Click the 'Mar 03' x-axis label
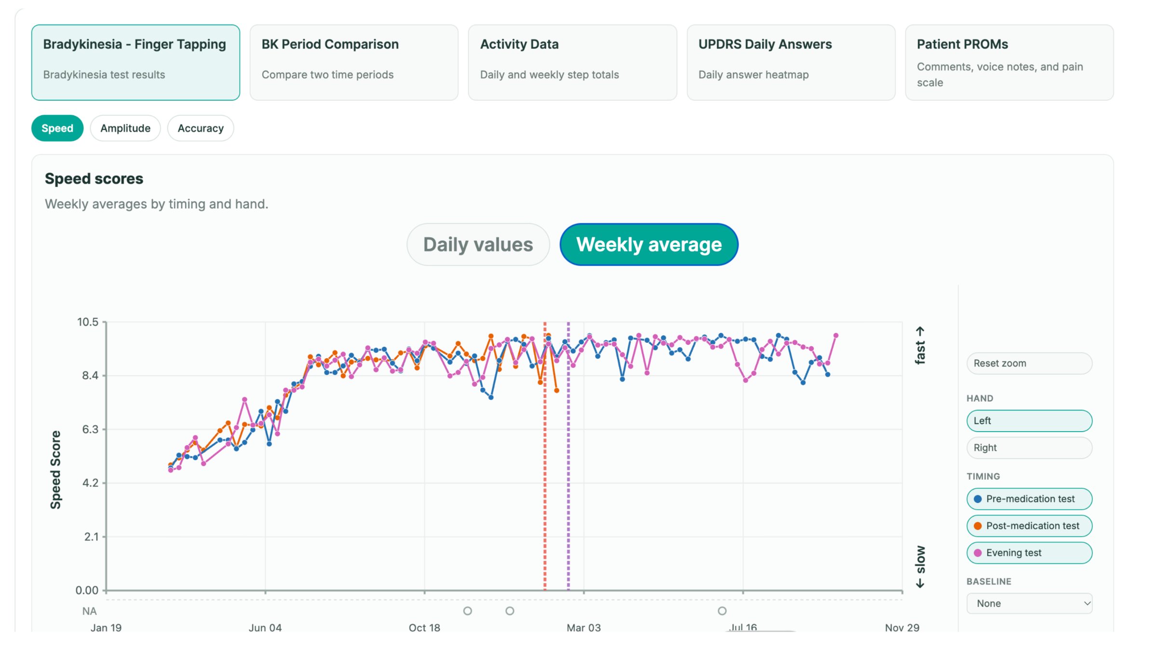The width and height of the screenshot is (1157, 651). click(584, 628)
